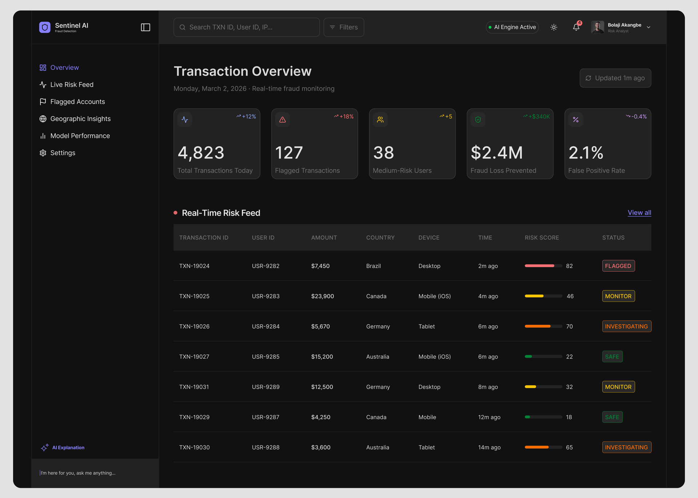This screenshot has width=698, height=498.
Task: Click the risk score bar for TXN-19024
Action: coord(543,266)
